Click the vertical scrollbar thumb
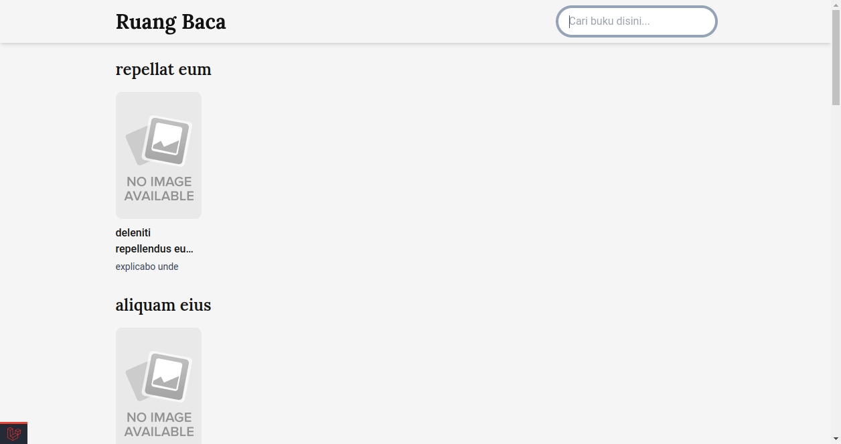 click(x=836, y=58)
